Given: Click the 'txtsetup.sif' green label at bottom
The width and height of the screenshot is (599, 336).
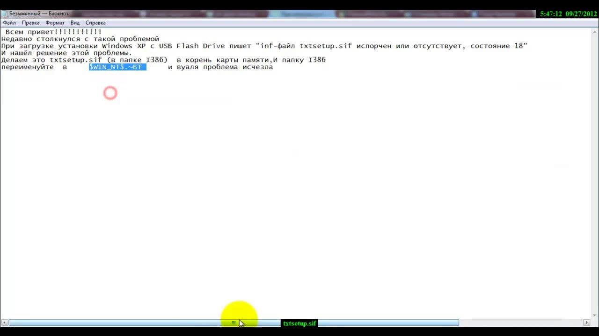Looking at the screenshot, I should click(x=299, y=323).
